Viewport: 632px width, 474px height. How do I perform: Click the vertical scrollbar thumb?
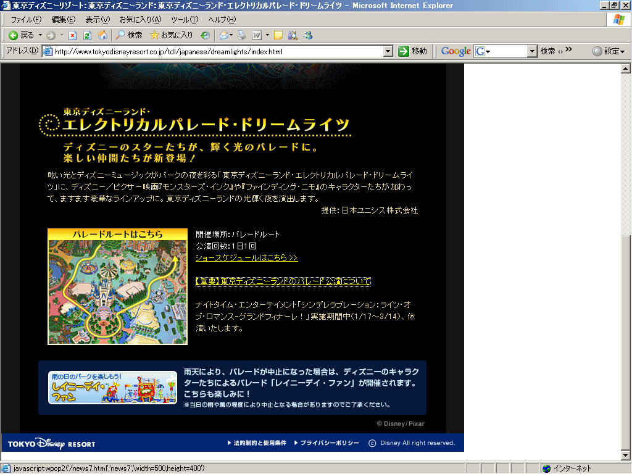click(x=626, y=343)
